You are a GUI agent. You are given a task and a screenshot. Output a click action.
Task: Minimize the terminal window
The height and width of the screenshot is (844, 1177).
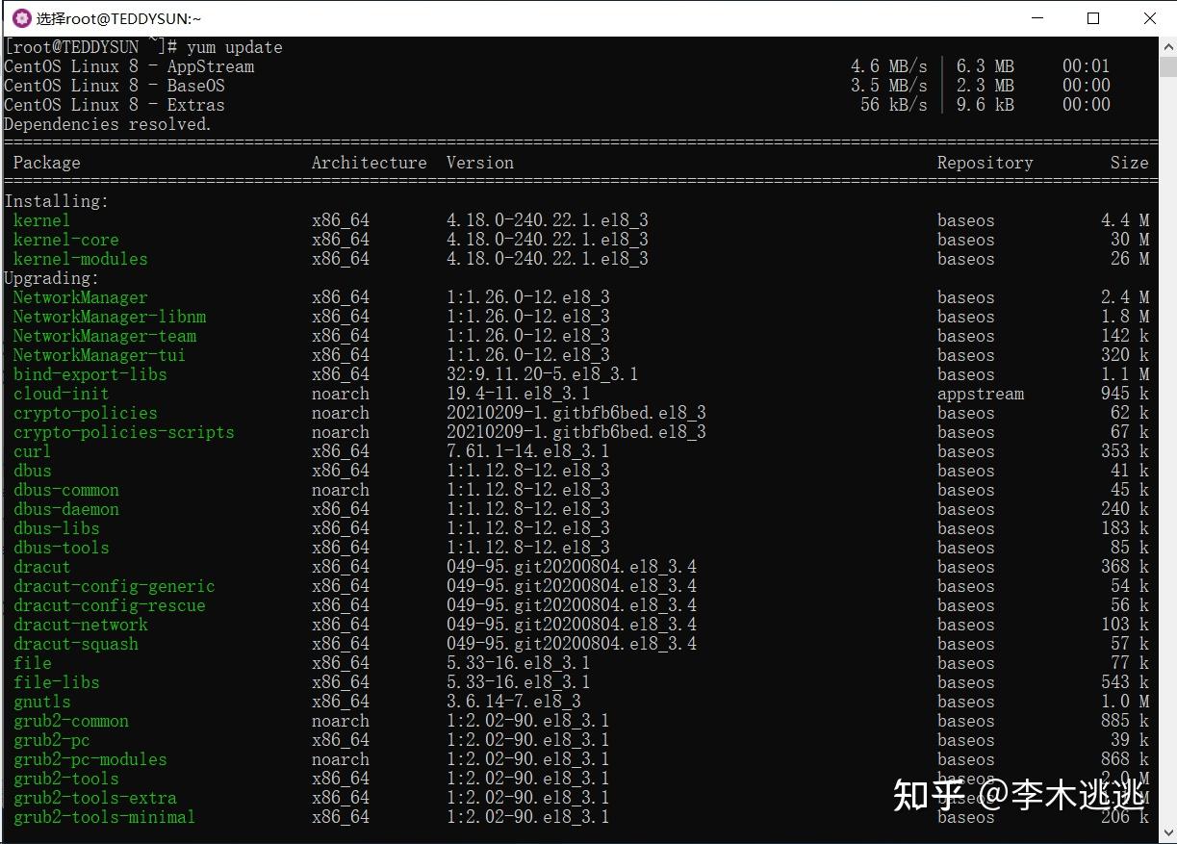pyautogui.click(x=1036, y=17)
